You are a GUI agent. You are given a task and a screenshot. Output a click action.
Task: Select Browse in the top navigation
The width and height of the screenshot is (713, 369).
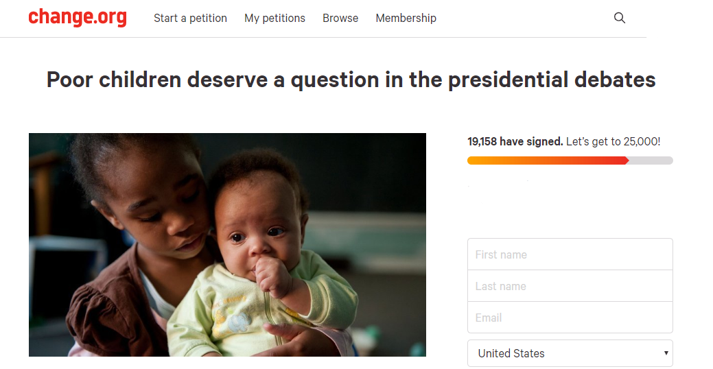tap(340, 19)
